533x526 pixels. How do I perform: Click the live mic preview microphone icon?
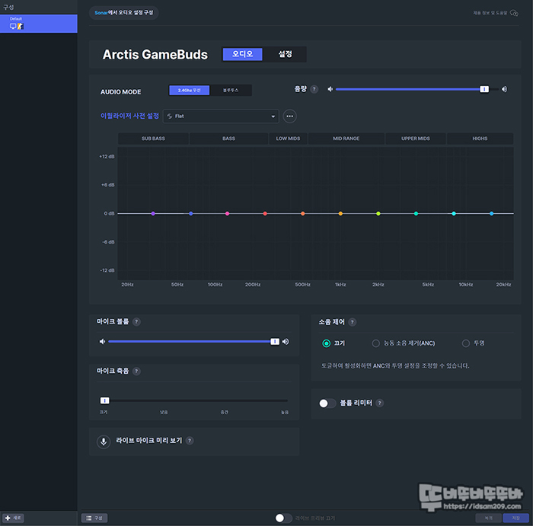pos(104,442)
